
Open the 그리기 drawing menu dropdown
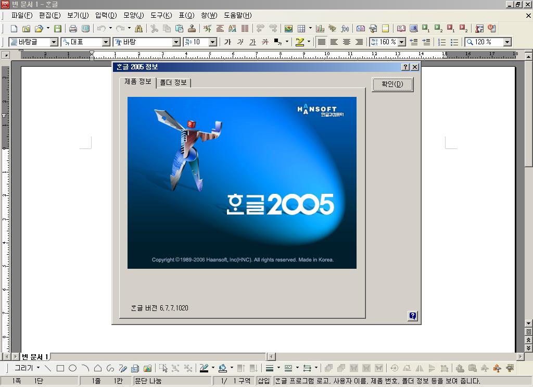27,368
